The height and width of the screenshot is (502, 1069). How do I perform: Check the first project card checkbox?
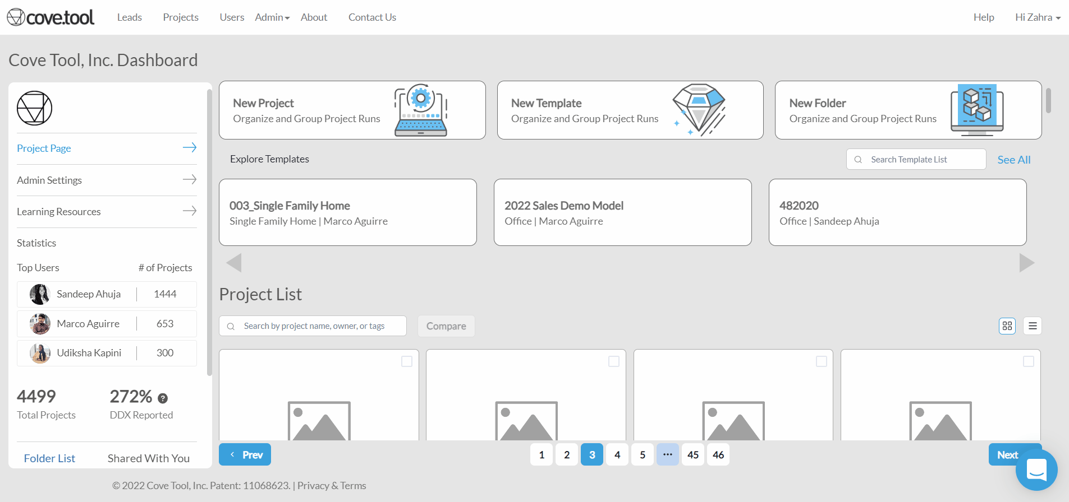pyautogui.click(x=407, y=361)
